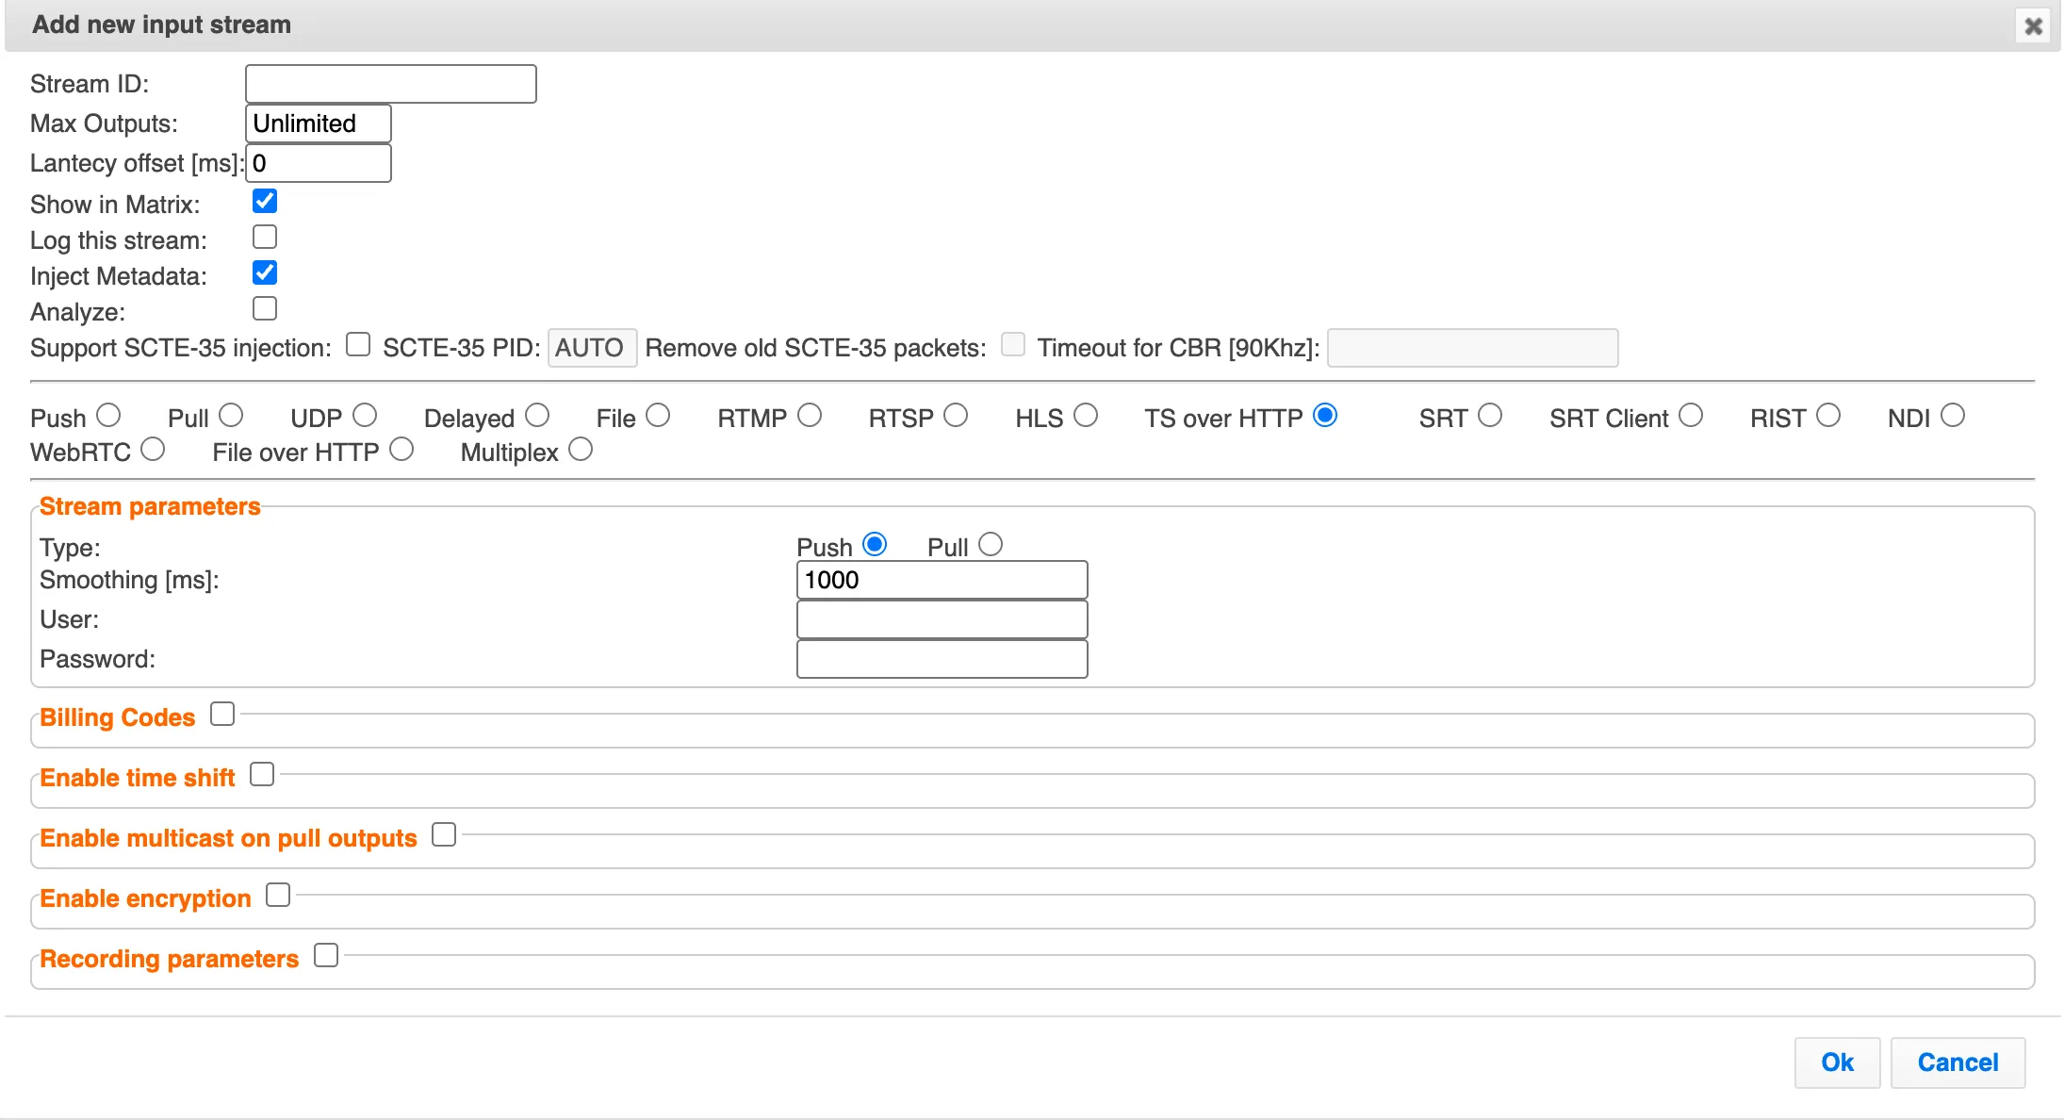This screenshot has height=1120, width=2064.
Task: Toggle Enable multicast on pull outputs
Action: [444, 834]
